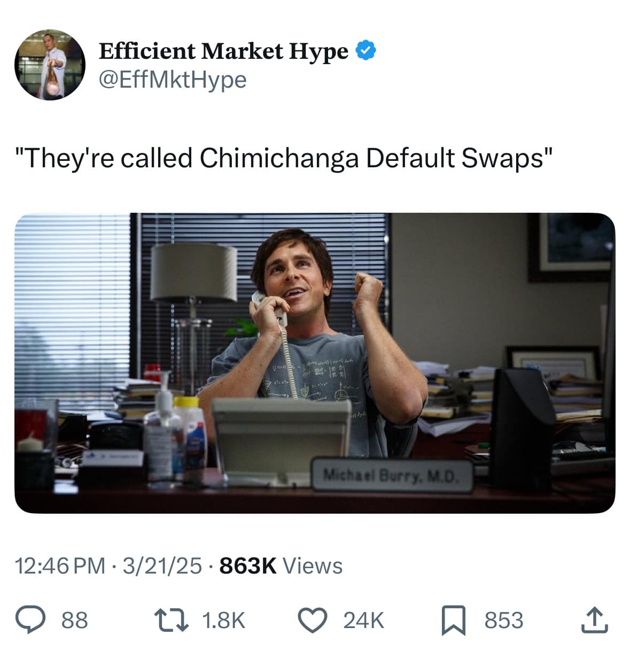Click the 12:46 PM timestamp

60,566
